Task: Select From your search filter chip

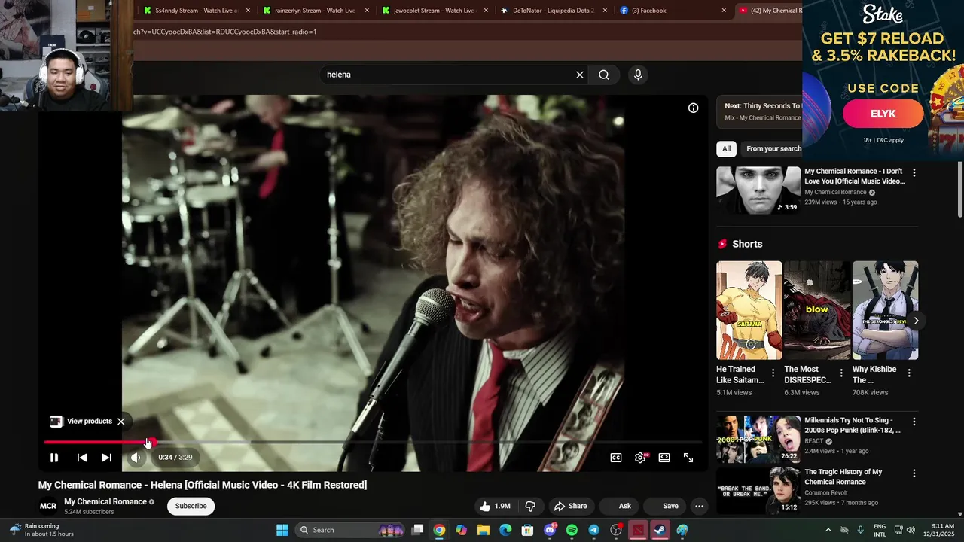Action: 773,148
